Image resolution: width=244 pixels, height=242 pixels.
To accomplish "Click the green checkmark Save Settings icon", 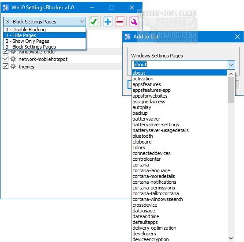I will point(94,21).
